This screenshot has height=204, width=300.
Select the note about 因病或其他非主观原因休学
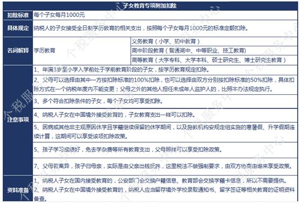point(164,131)
